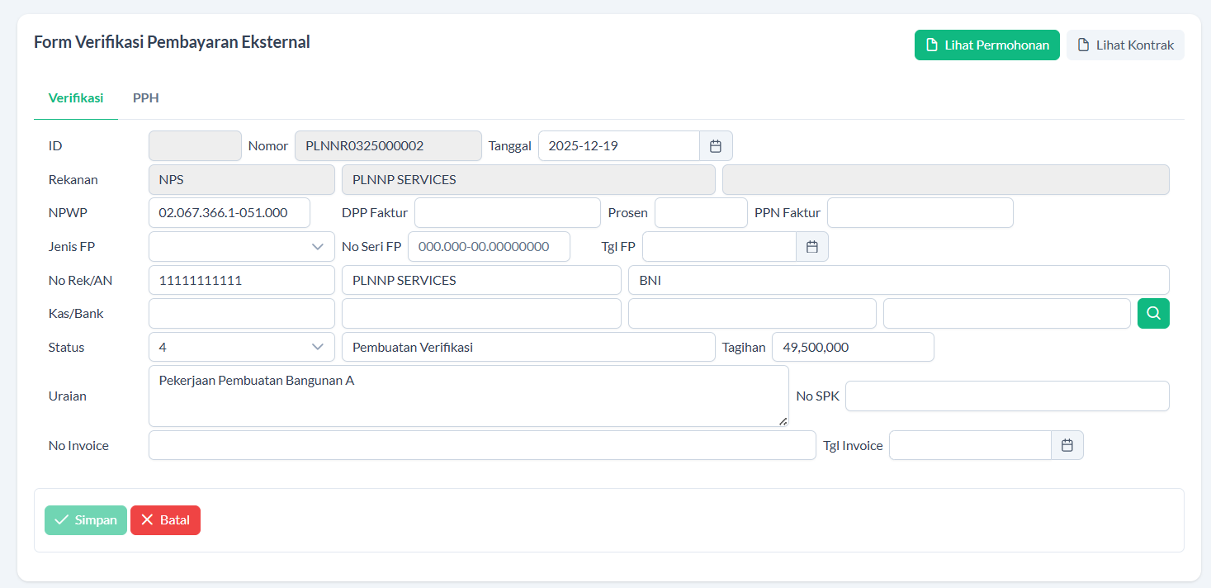This screenshot has height=588, width=1211.
Task: Open the Tgl Invoice calendar icon
Action: (x=1067, y=445)
